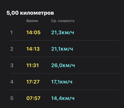The image size is (124, 108).
Task: Click the 17,1км/ч speed value
Action: pos(62,82)
